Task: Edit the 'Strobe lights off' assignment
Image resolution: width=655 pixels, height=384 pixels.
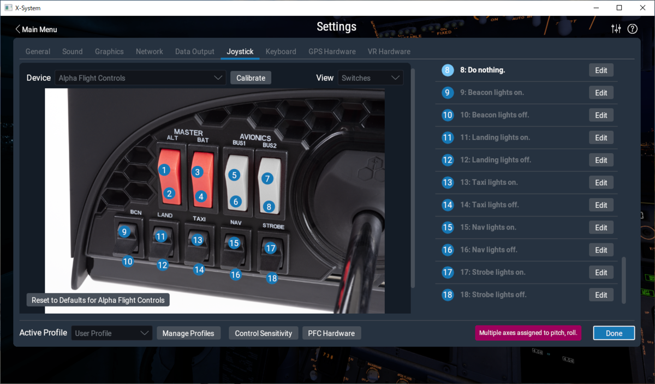Action: coord(601,295)
